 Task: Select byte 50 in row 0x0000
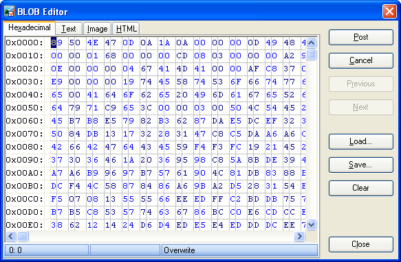[74, 43]
